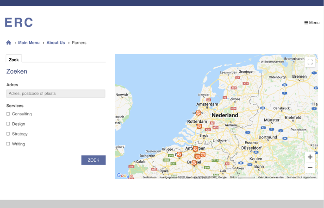Click the Nederland label on map
Image resolution: width=324 pixels, height=208 pixels.
point(225,115)
